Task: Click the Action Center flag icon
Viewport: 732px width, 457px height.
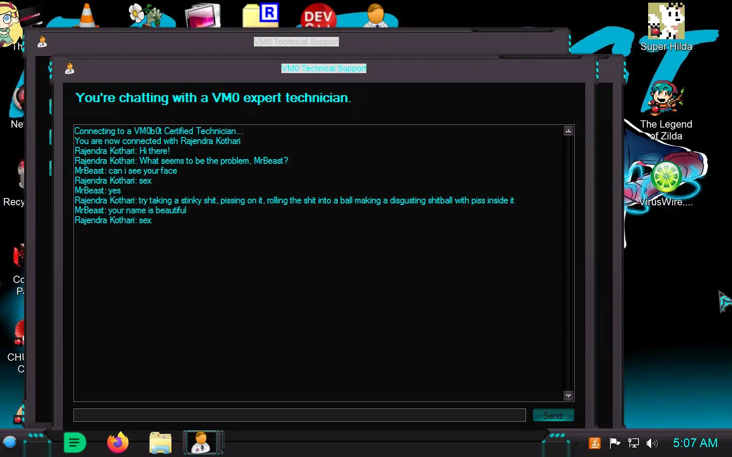Action: tap(615, 443)
